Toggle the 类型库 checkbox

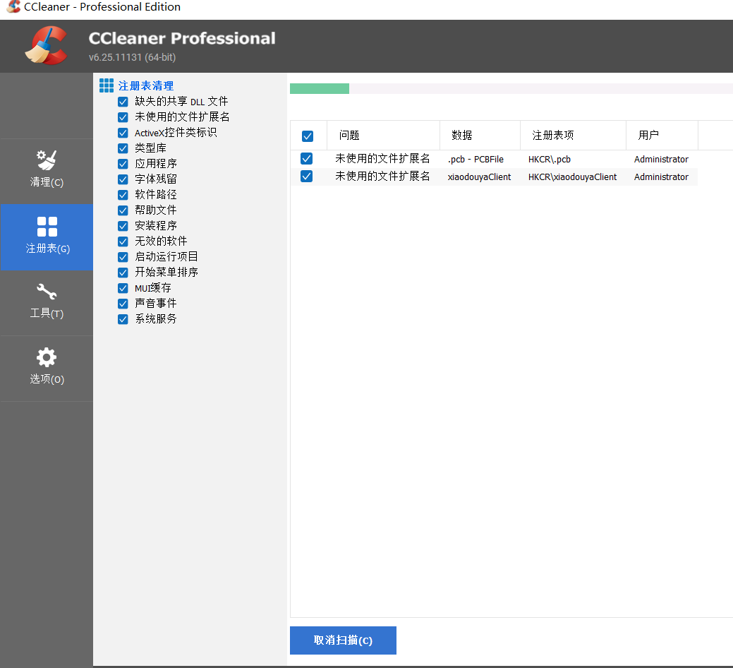coord(123,148)
